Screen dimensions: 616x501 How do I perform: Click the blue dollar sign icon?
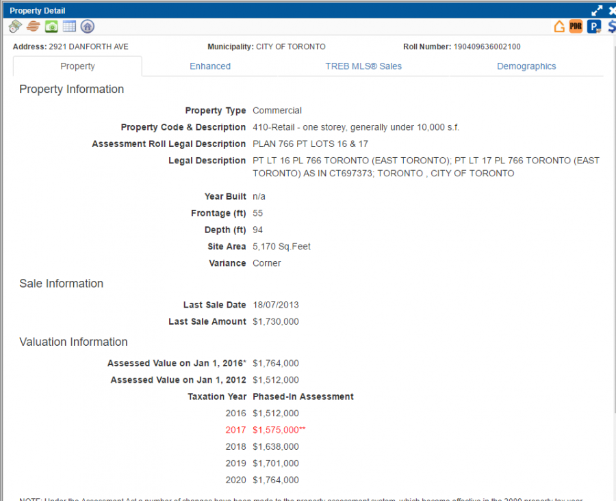pos(612,26)
